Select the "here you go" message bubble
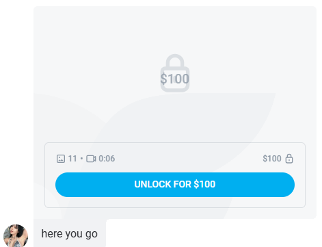This screenshot has width=322, height=247. pos(70,233)
